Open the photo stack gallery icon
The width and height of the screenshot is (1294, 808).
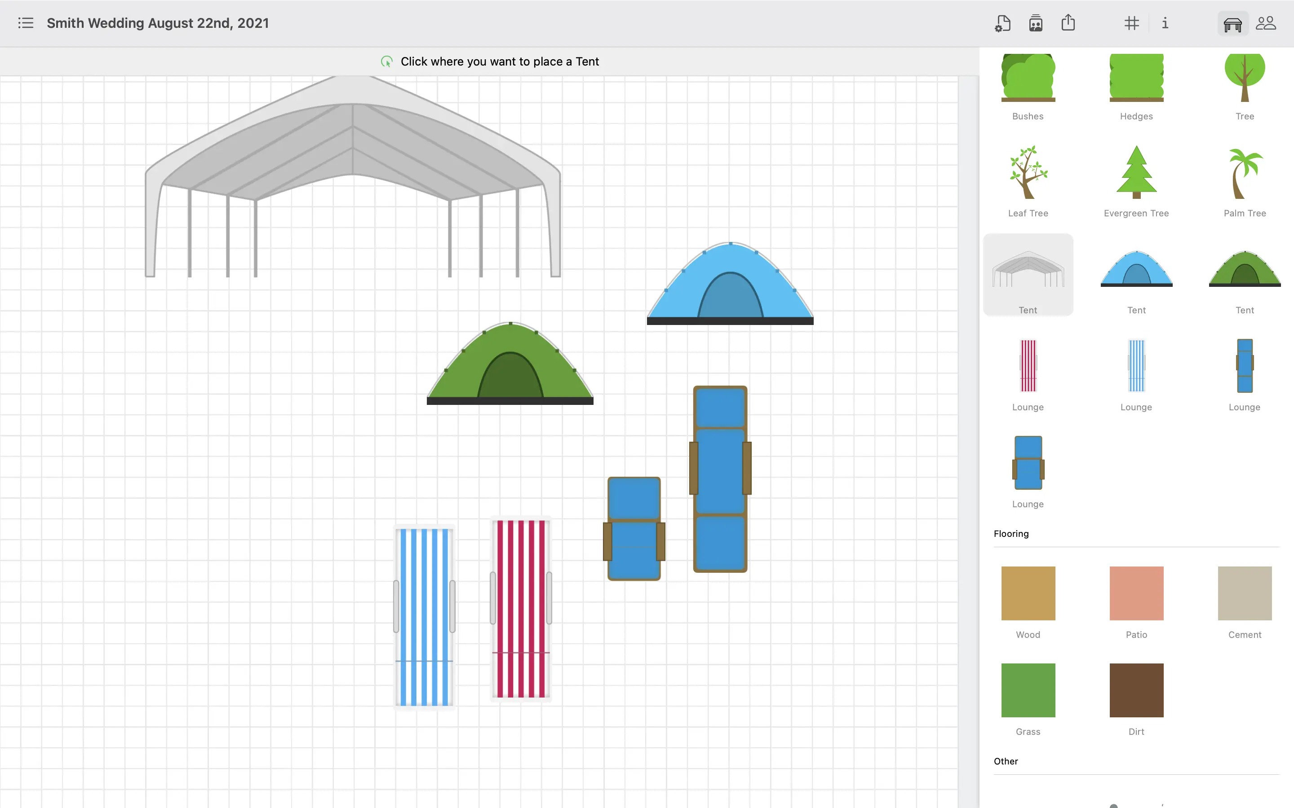point(1035,23)
